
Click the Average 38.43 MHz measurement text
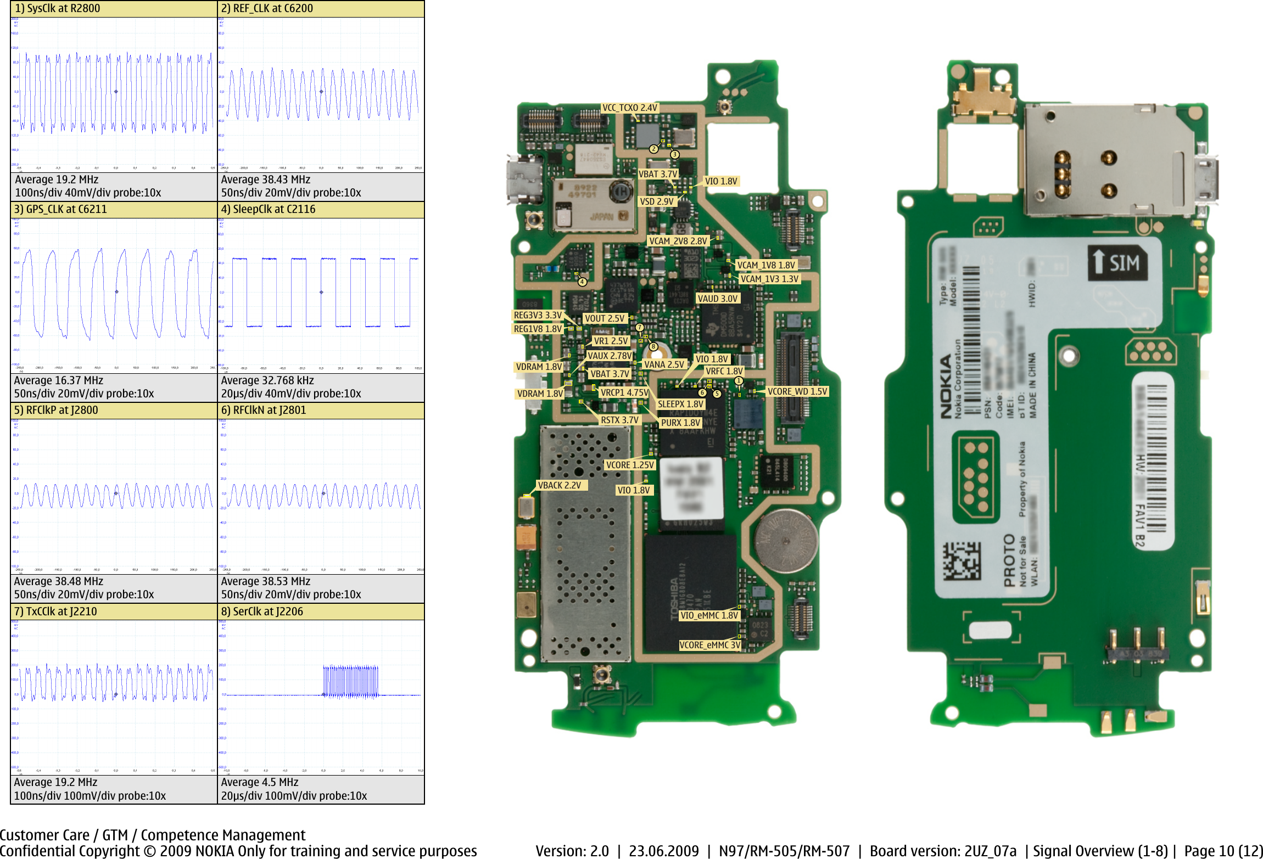click(265, 179)
